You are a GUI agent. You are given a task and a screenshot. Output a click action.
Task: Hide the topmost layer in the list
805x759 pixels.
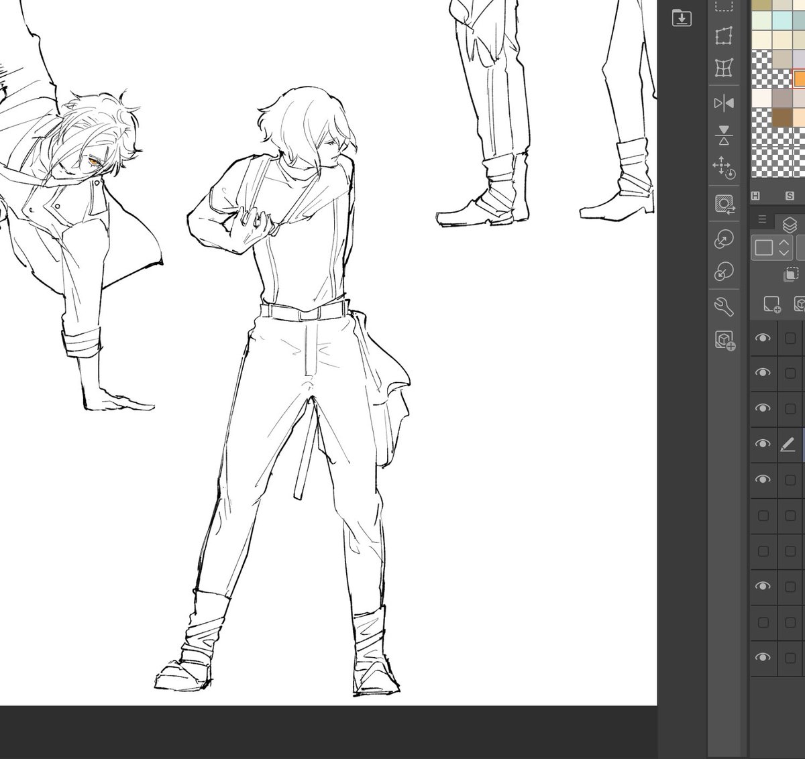[x=763, y=339]
